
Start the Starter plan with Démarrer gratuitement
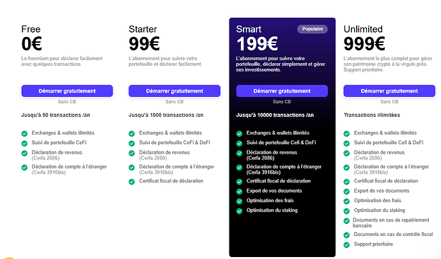(x=174, y=91)
